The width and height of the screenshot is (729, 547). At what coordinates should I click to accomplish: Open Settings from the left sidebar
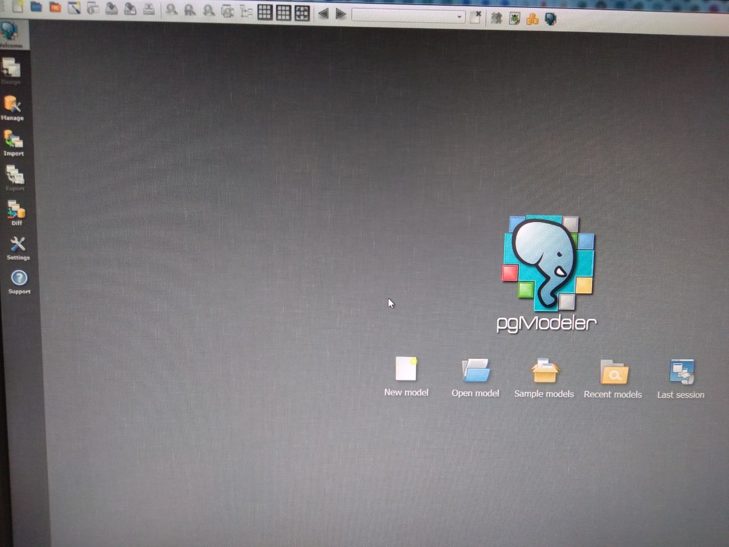(x=18, y=248)
